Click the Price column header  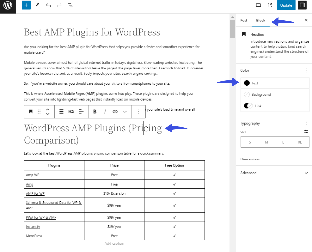click(114, 165)
